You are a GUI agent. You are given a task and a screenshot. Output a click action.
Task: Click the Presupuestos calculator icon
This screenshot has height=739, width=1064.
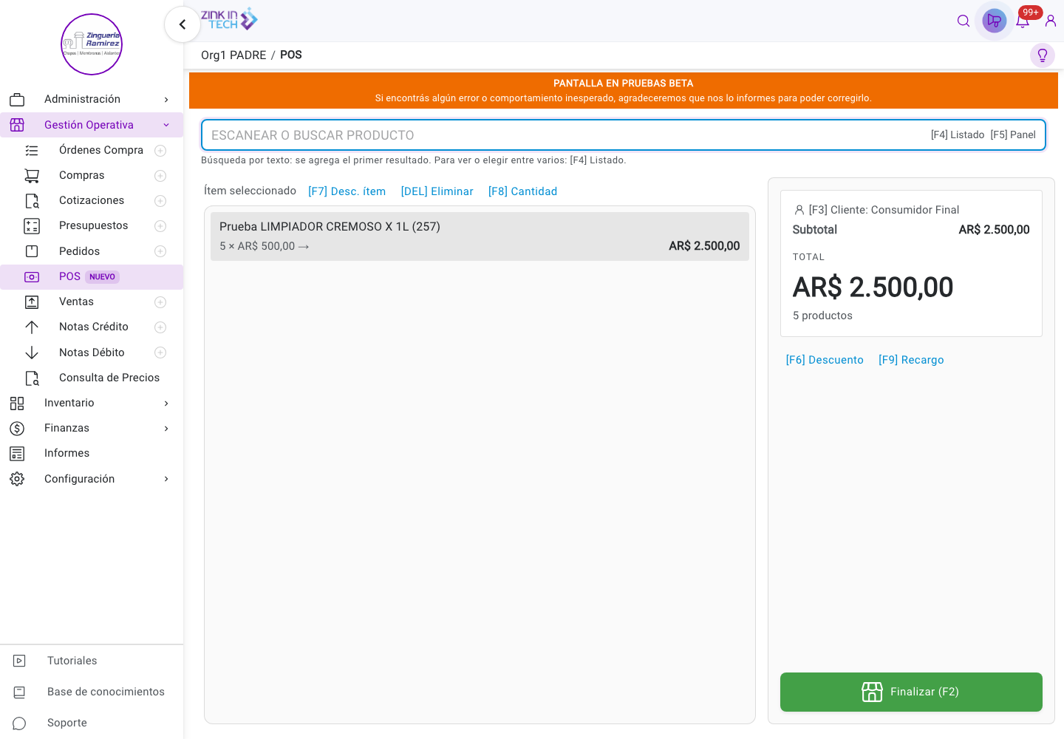click(32, 225)
